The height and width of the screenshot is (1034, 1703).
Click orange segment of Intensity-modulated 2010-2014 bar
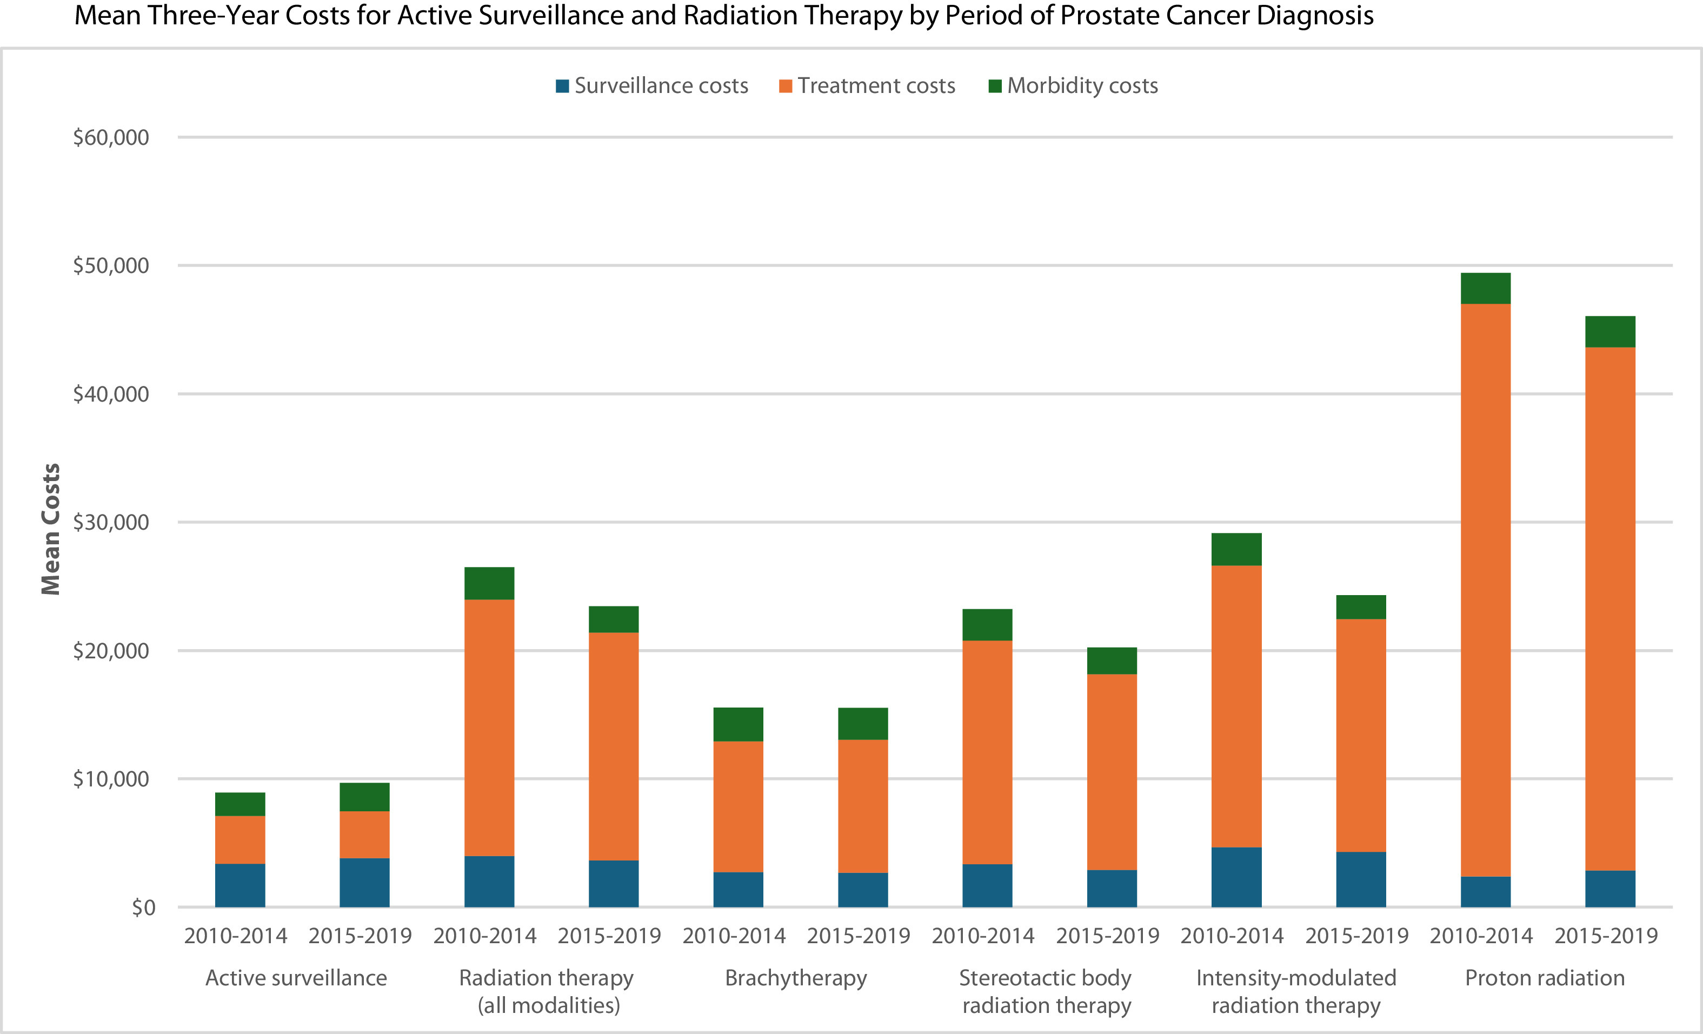point(1236,706)
